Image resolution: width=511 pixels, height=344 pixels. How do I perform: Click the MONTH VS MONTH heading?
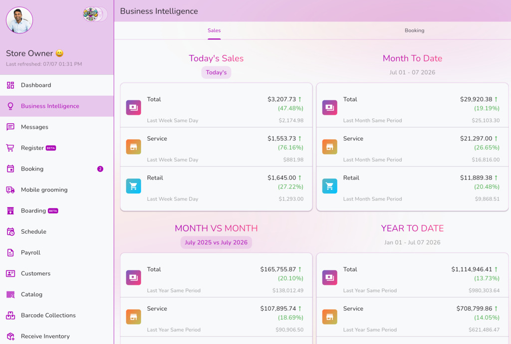click(216, 228)
